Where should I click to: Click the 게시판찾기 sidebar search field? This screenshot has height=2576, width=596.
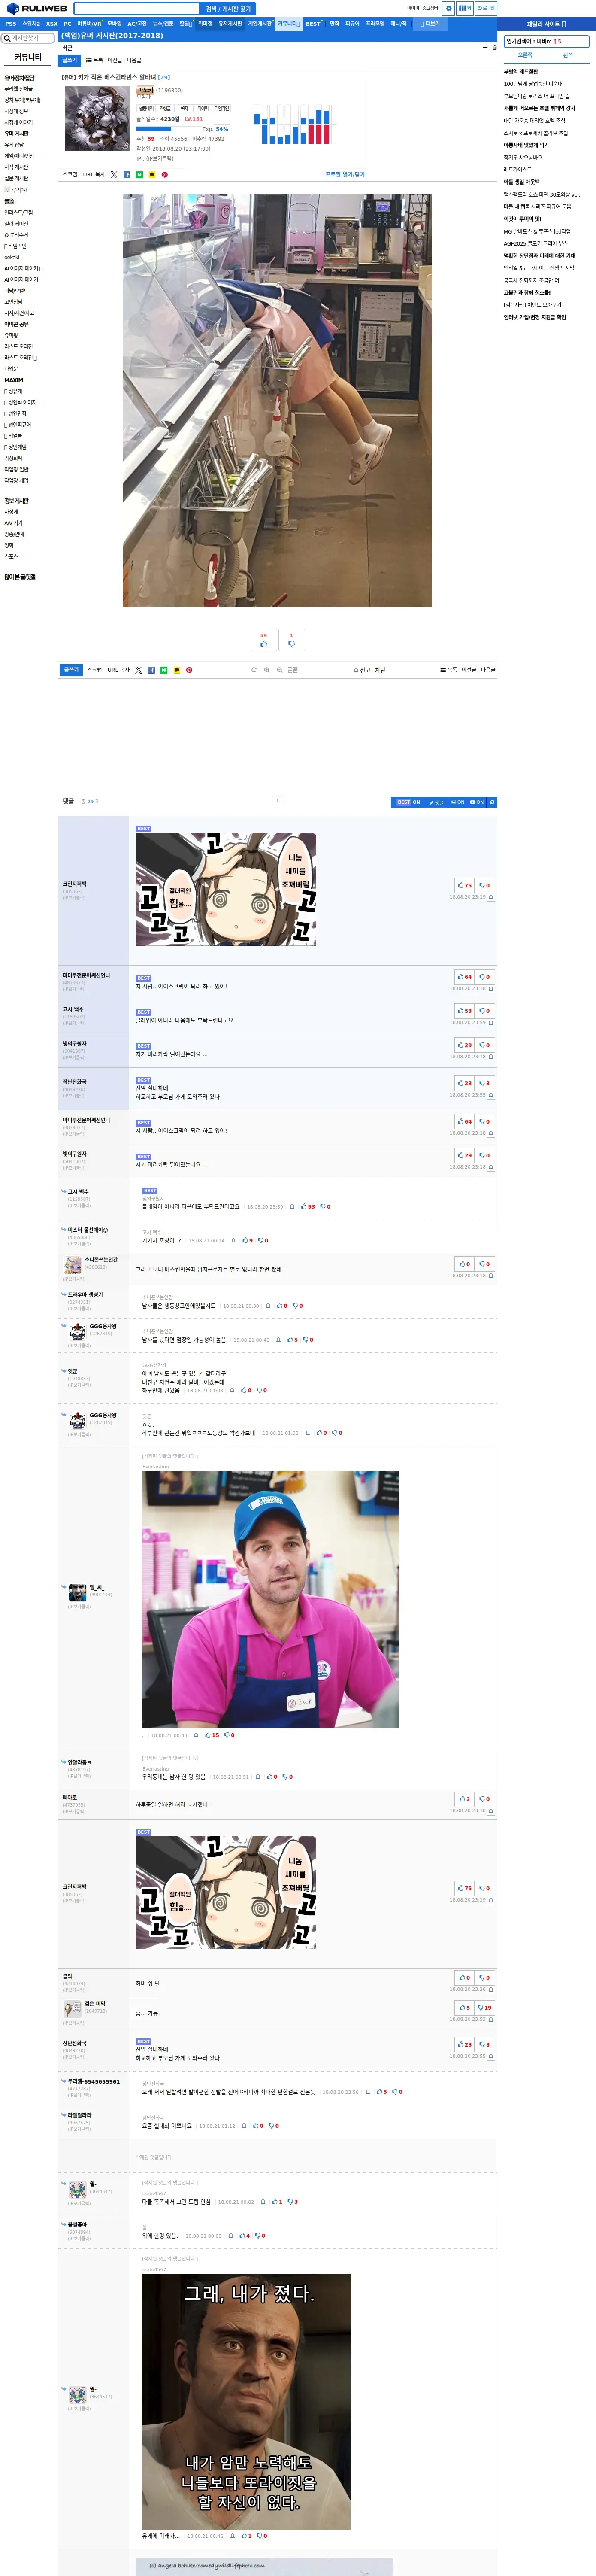[28, 38]
